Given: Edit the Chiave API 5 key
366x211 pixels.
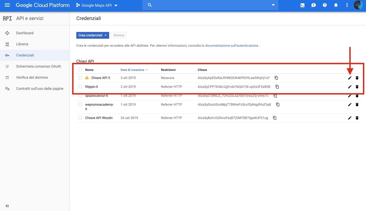Looking at the screenshot, I should point(350,78).
